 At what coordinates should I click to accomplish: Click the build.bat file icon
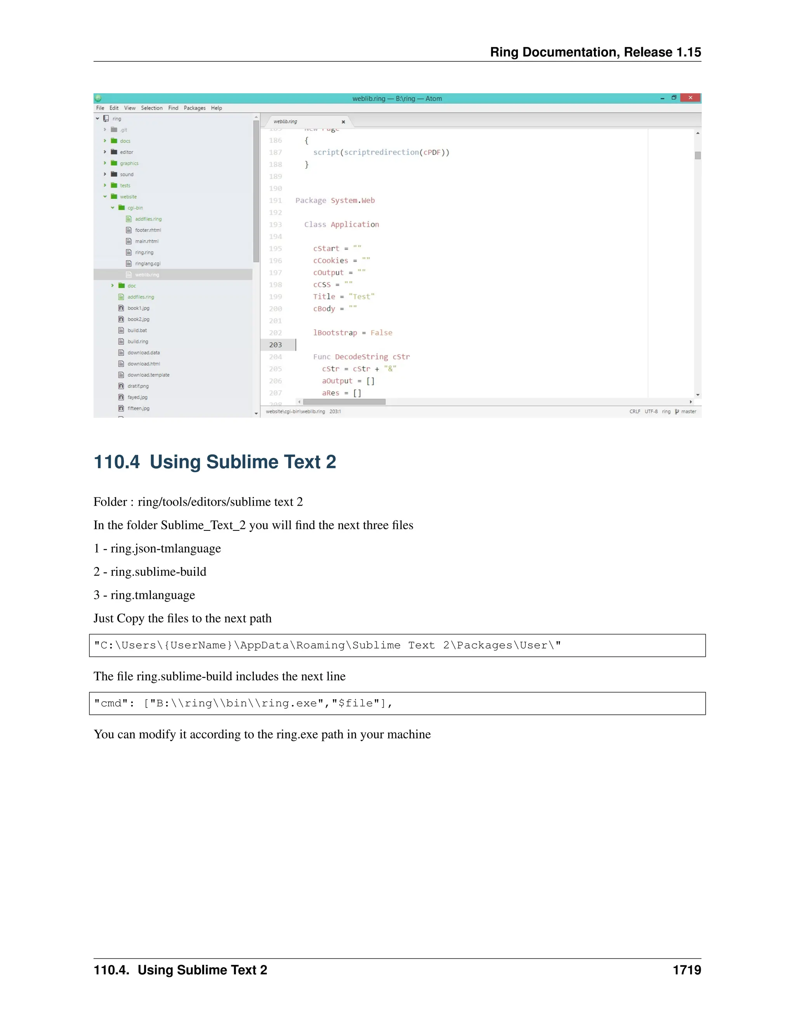click(121, 330)
